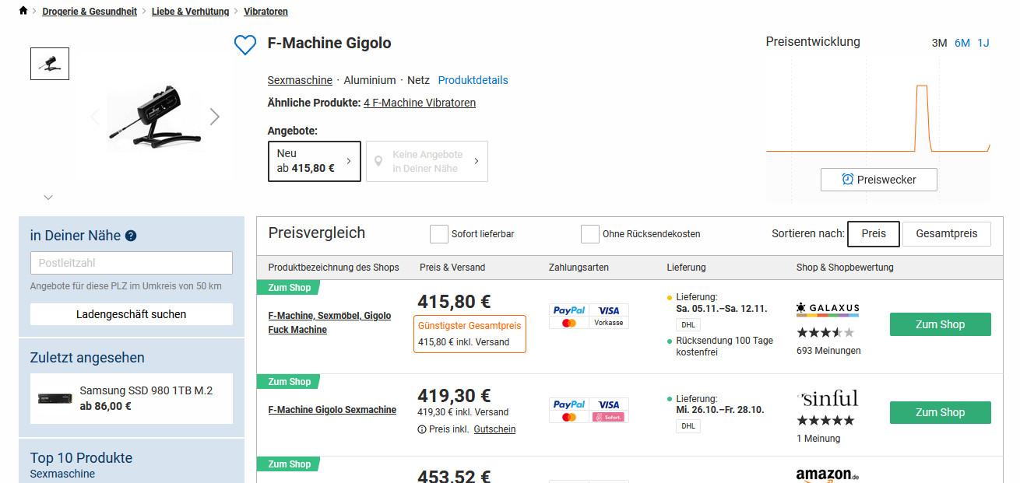1020x483 pixels.
Task: Open Galaxus offer via 'Zum Shop' button
Action: click(940, 324)
